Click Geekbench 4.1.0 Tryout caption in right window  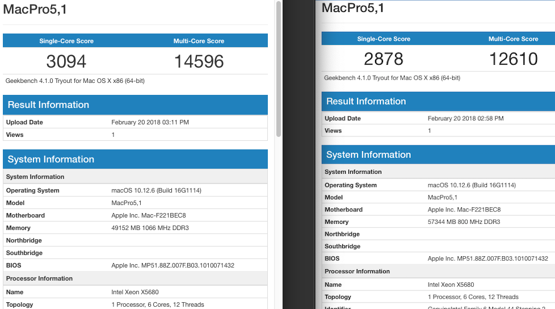[392, 78]
